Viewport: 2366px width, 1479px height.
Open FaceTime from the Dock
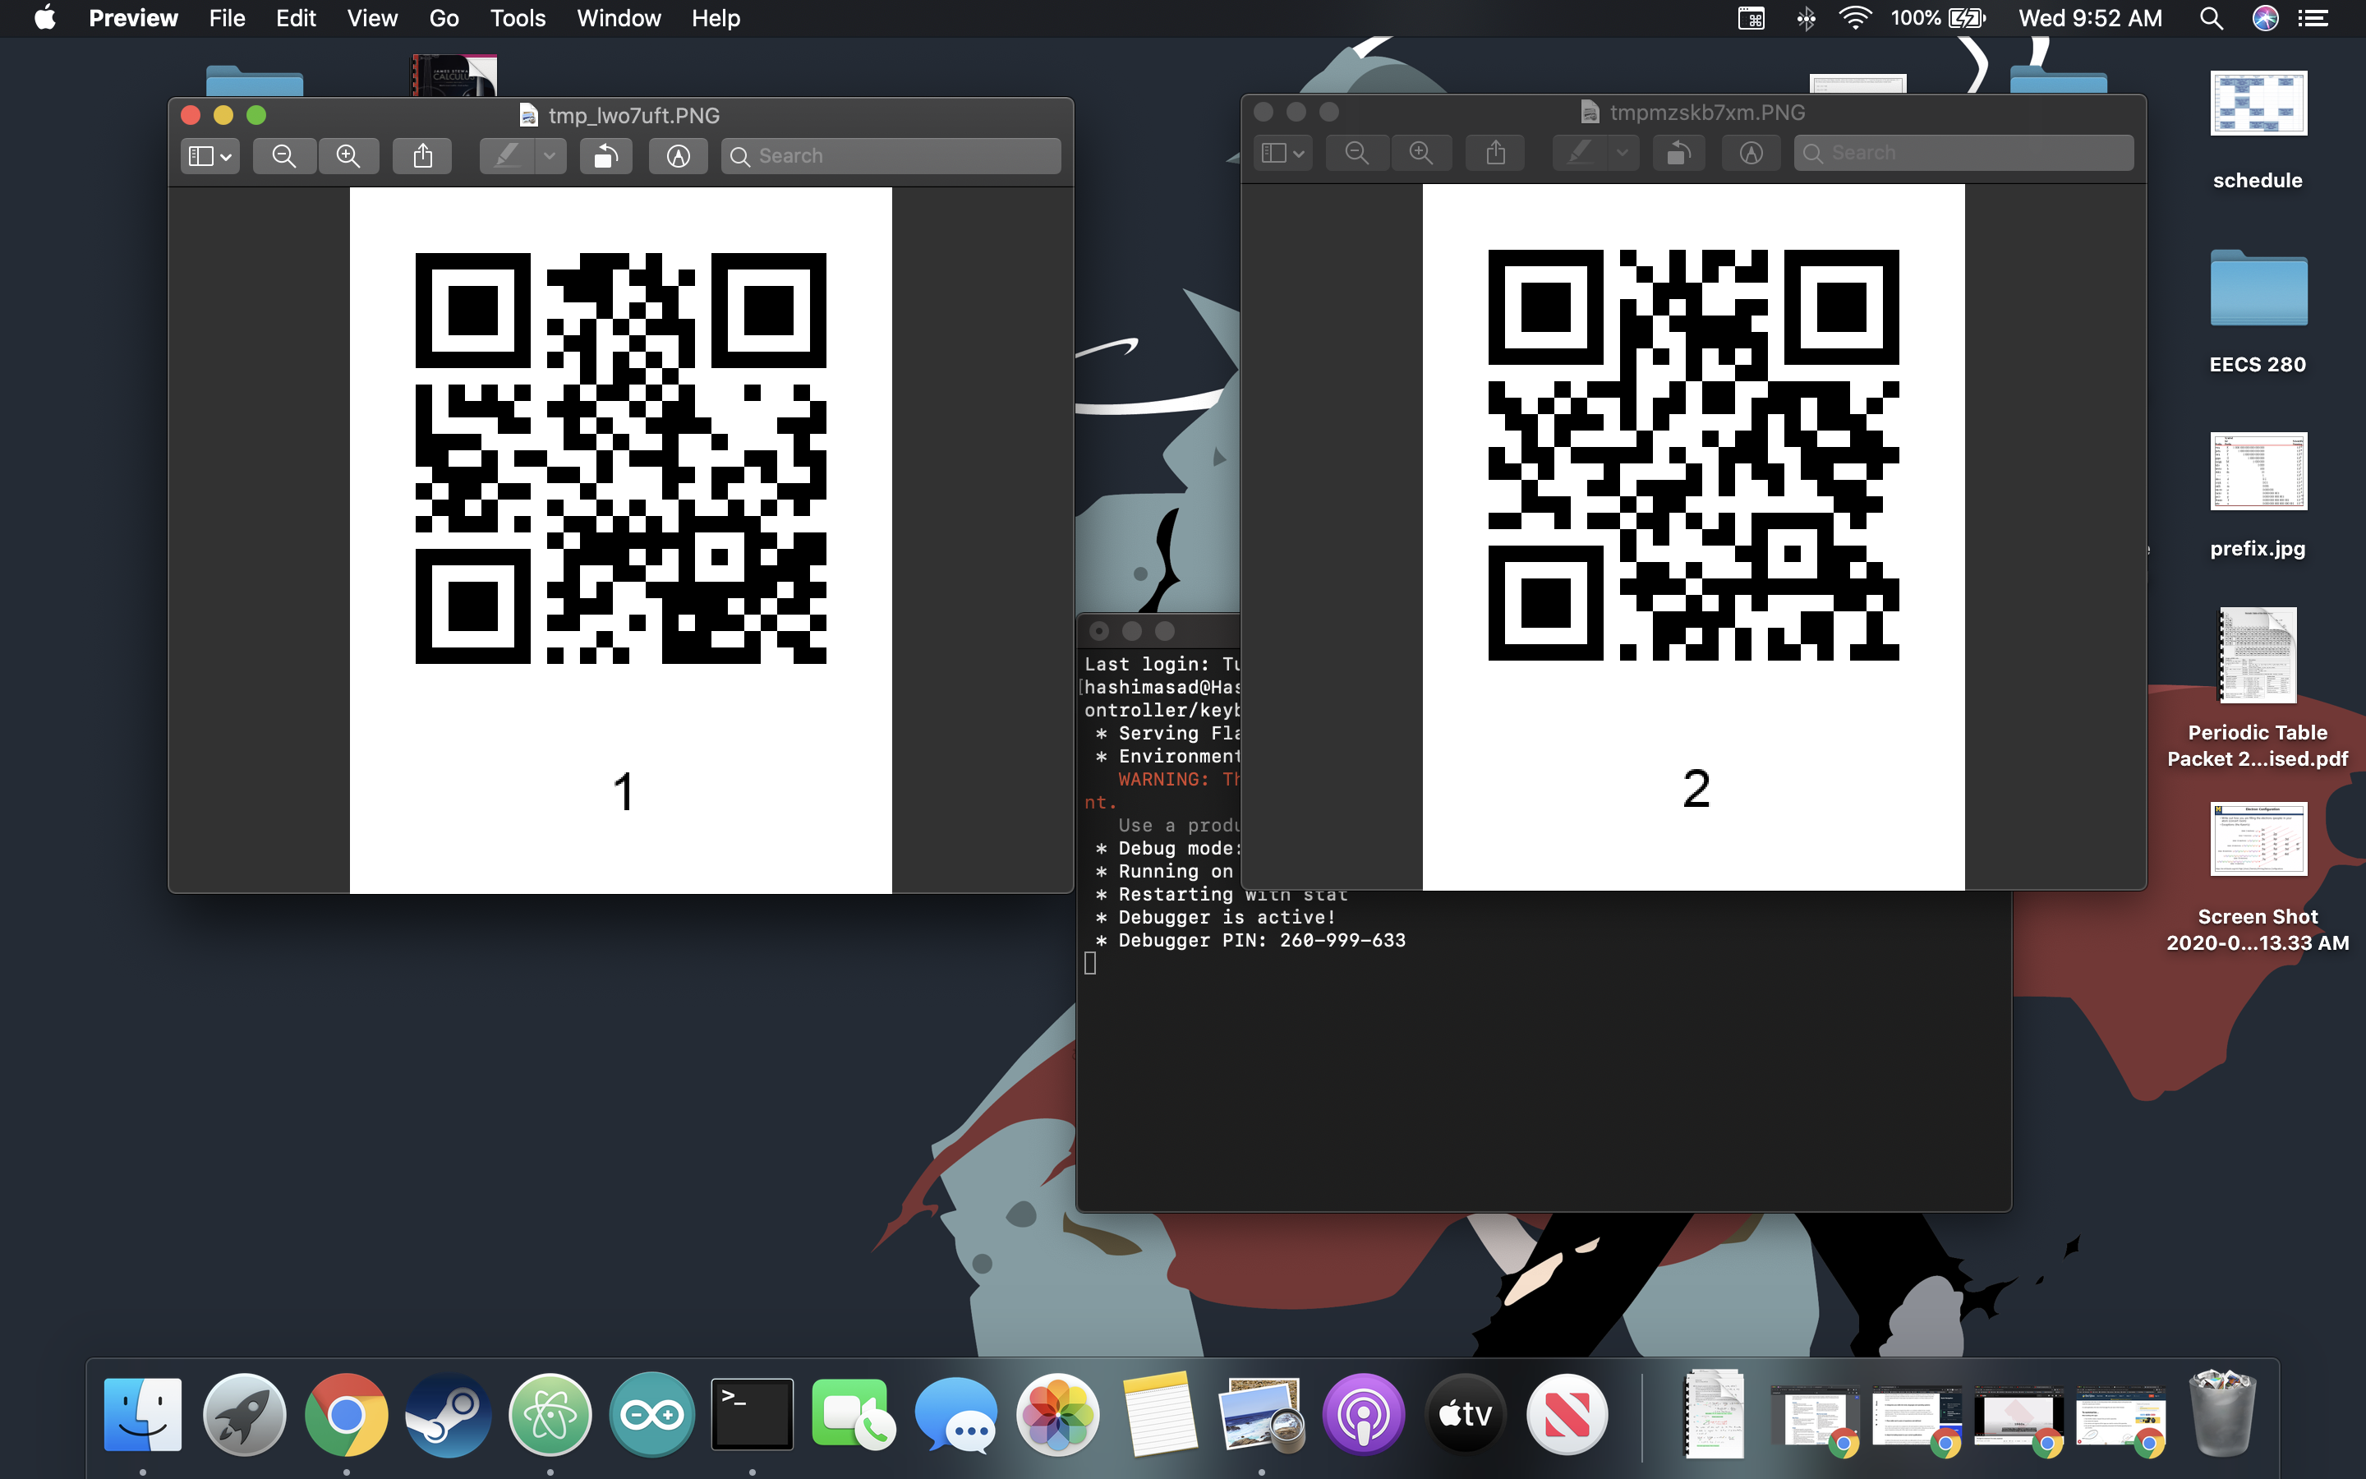pos(854,1414)
